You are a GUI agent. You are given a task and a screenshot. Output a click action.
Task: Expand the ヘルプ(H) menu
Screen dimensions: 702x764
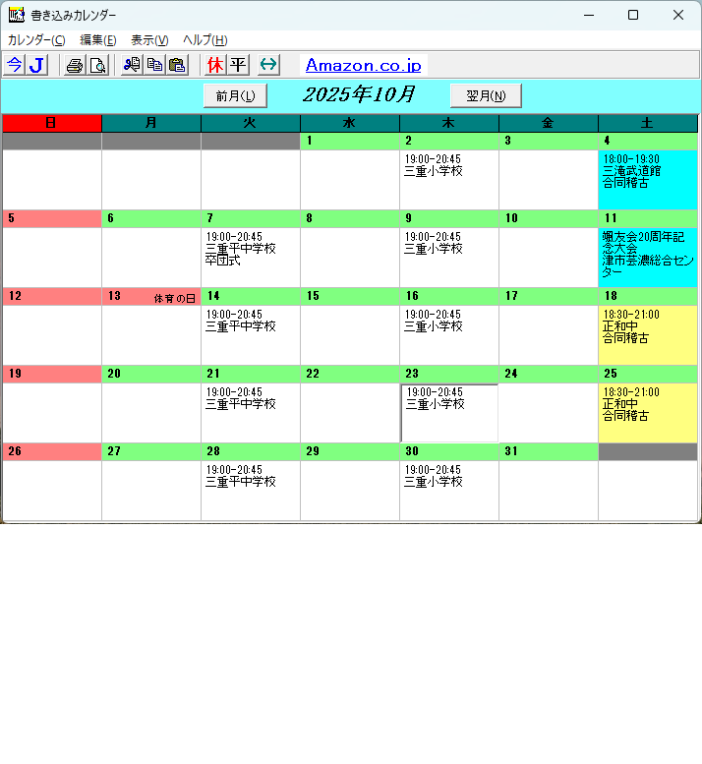click(x=205, y=39)
